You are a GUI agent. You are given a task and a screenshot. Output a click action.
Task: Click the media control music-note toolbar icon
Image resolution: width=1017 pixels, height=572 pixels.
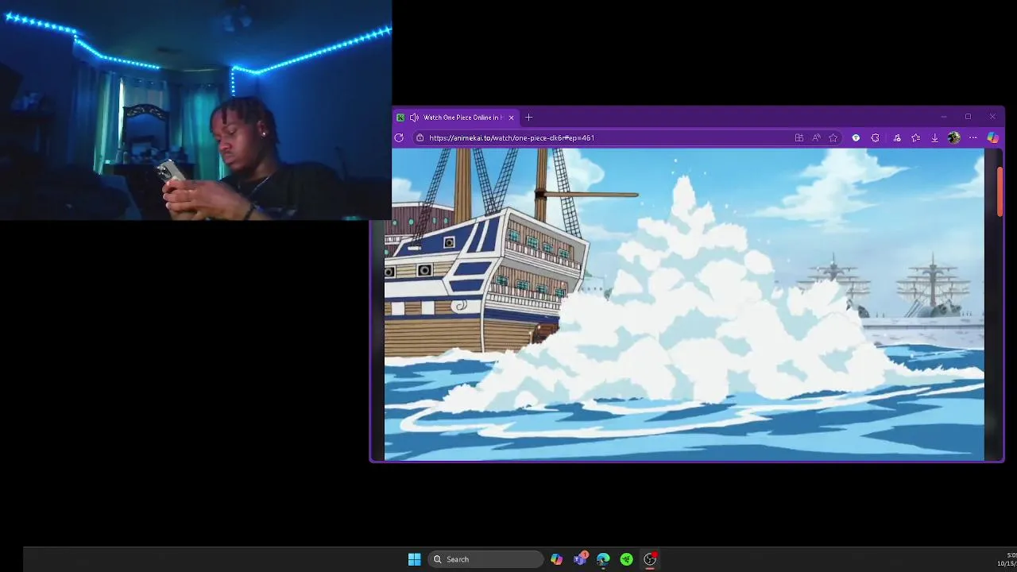(897, 137)
